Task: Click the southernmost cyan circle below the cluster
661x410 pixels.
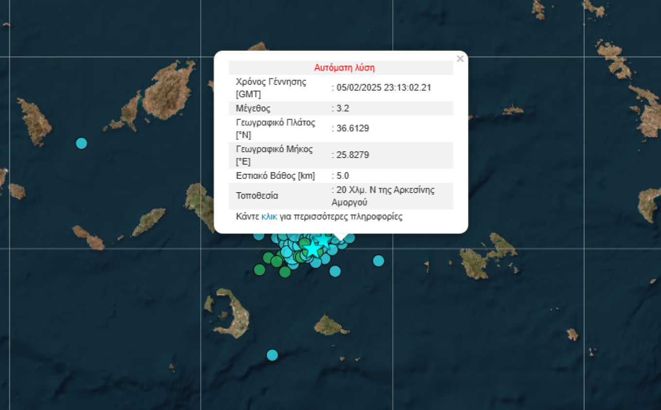Action: point(335,271)
